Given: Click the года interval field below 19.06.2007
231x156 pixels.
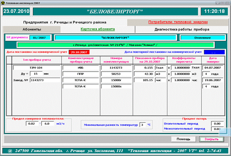Looking at the screenshot, I should pyautogui.click(x=206, y=86).
